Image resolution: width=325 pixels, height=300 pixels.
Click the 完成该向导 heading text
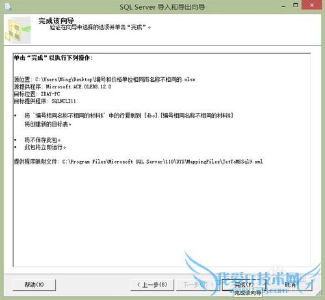56,21
